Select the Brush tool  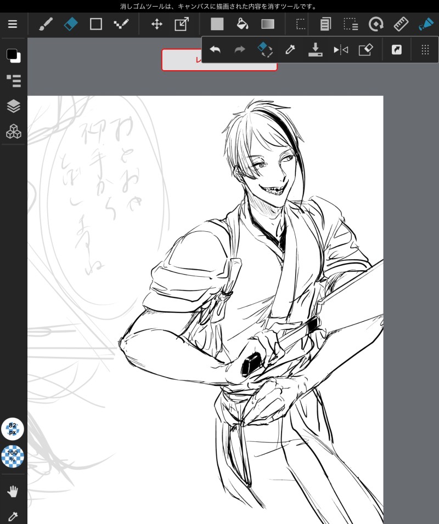click(46, 24)
